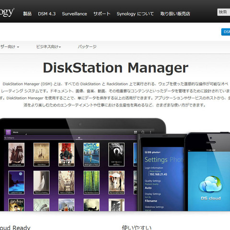230x230 pixels.
Task: Open Synology について menu item
Action: [135, 14]
